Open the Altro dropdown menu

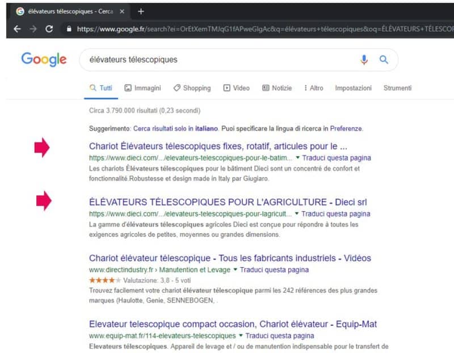pos(313,87)
